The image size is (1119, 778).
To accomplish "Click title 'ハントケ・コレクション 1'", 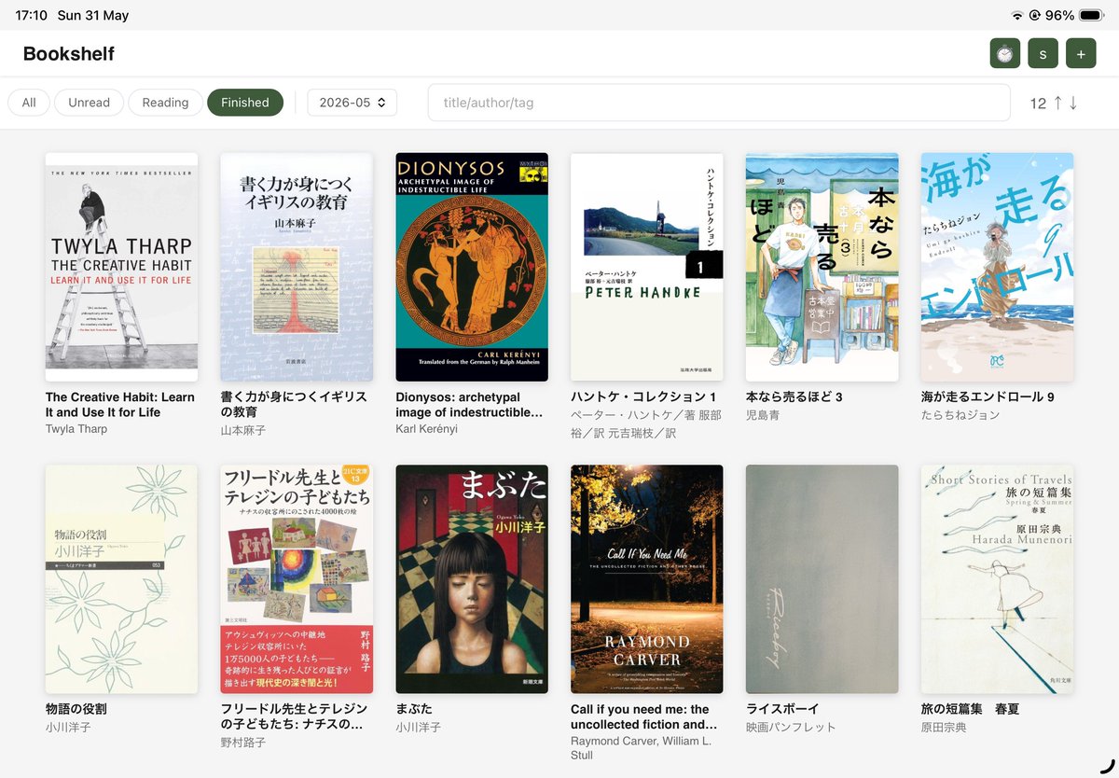I will click(643, 397).
